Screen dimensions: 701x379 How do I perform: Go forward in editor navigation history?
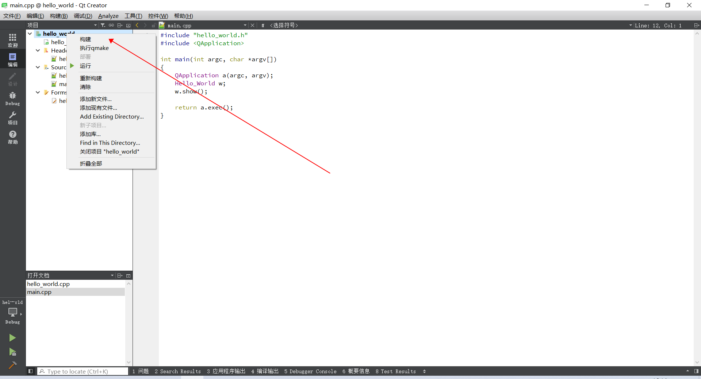coord(145,25)
